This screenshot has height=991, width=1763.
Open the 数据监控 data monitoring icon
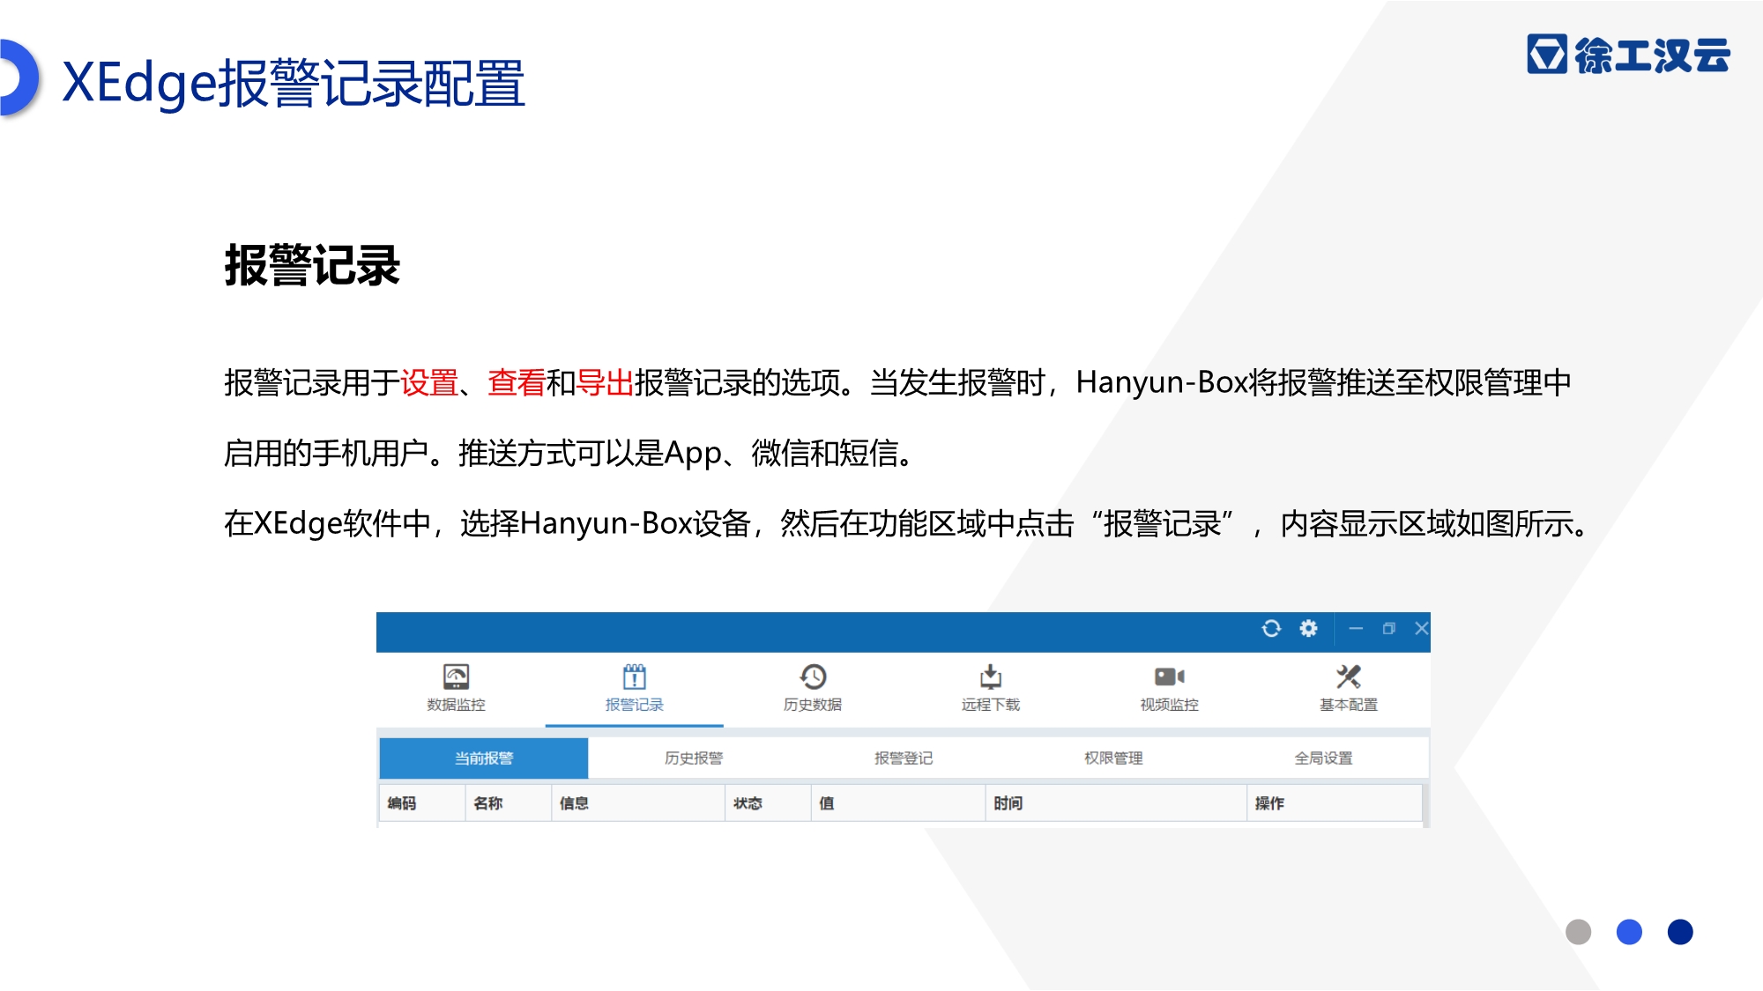pyautogui.click(x=456, y=677)
